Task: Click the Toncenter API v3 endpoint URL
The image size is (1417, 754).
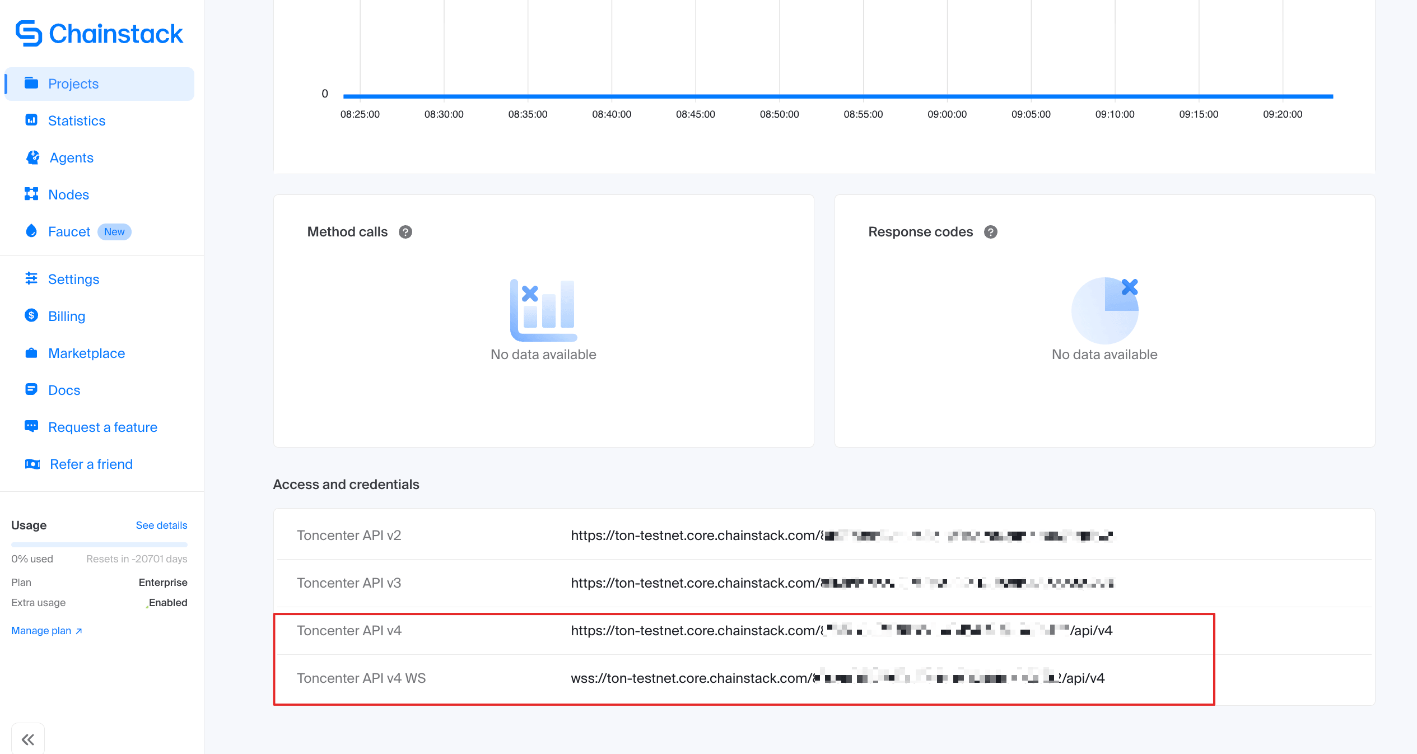Action: pyautogui.click(x=842, y=583)
